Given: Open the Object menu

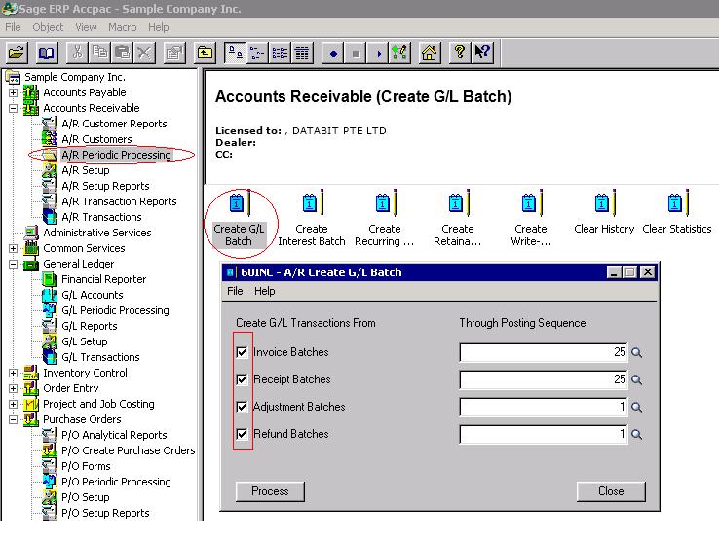Looking at the screenshot, I should click(48, 27).
